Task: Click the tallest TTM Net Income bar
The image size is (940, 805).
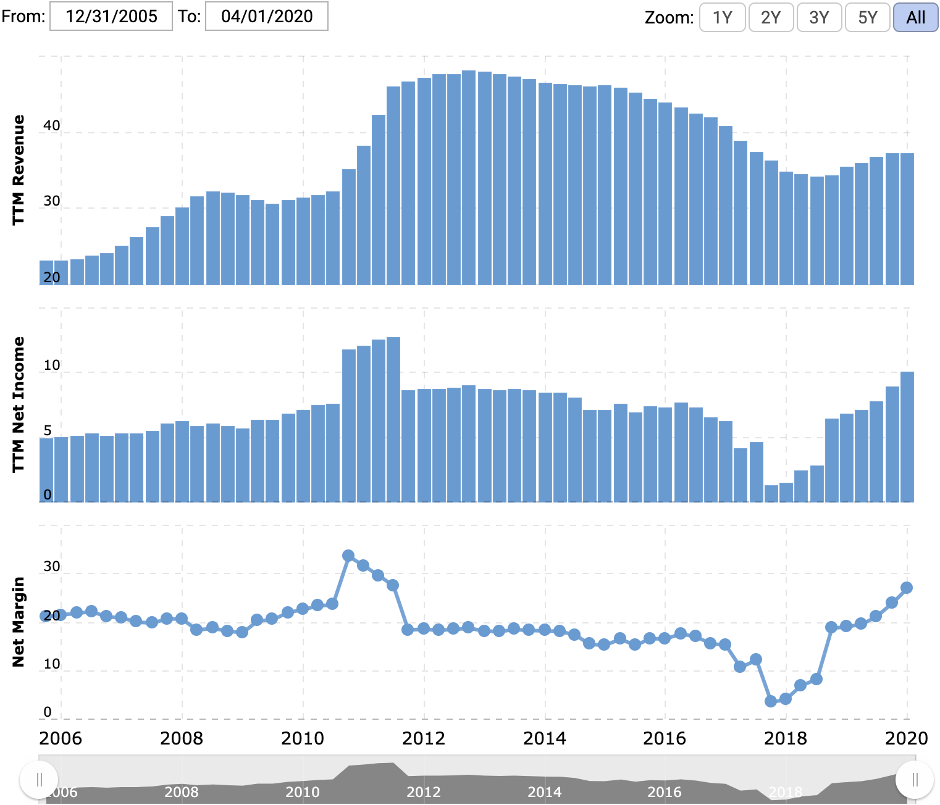Action: [x=393, y=420]
